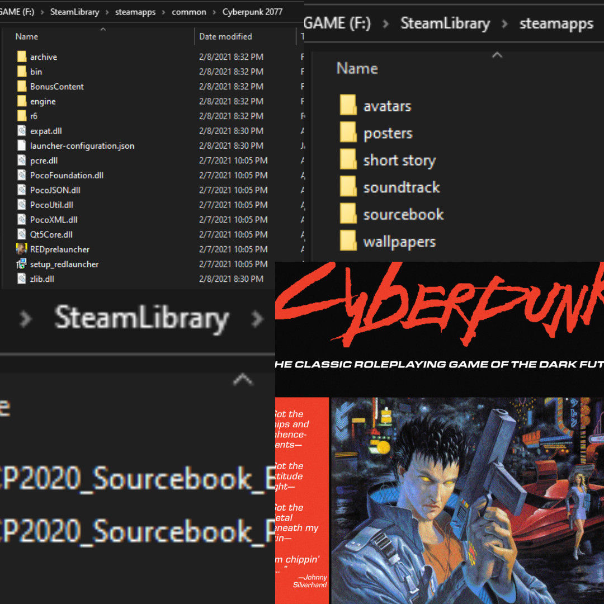Open the Cyberpunk 2077 breadcrumb segment
Image resolution: width=604 pixels, height=604 pixels.
252,12
